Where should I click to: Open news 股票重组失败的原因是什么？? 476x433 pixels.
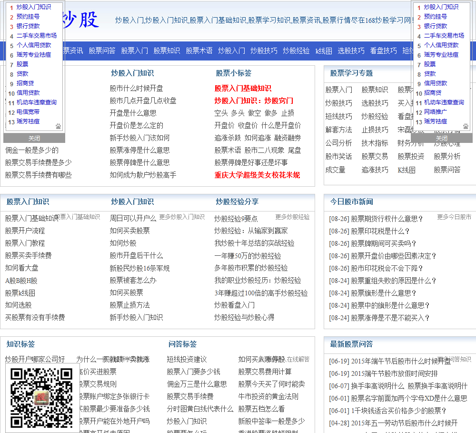pyautogui.click(x=383, y=281)
